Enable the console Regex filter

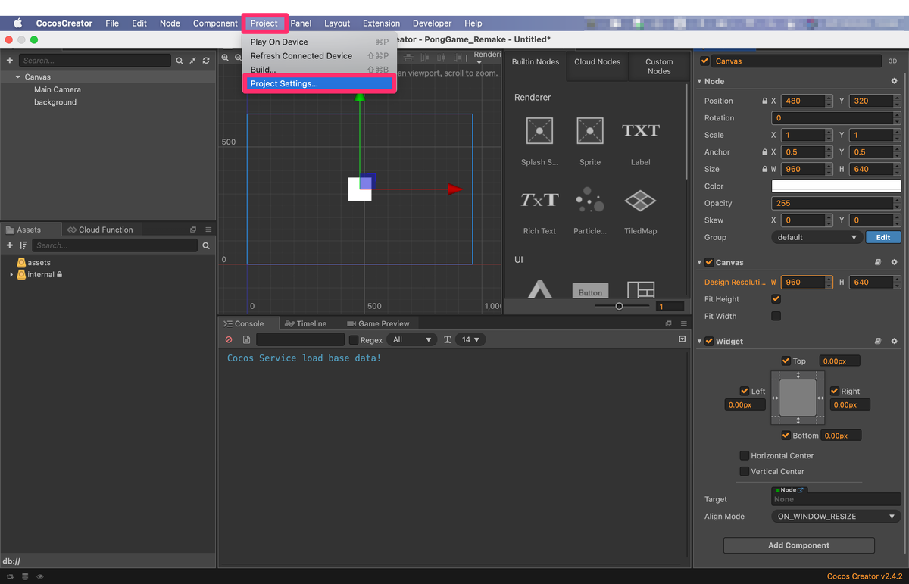353,340
